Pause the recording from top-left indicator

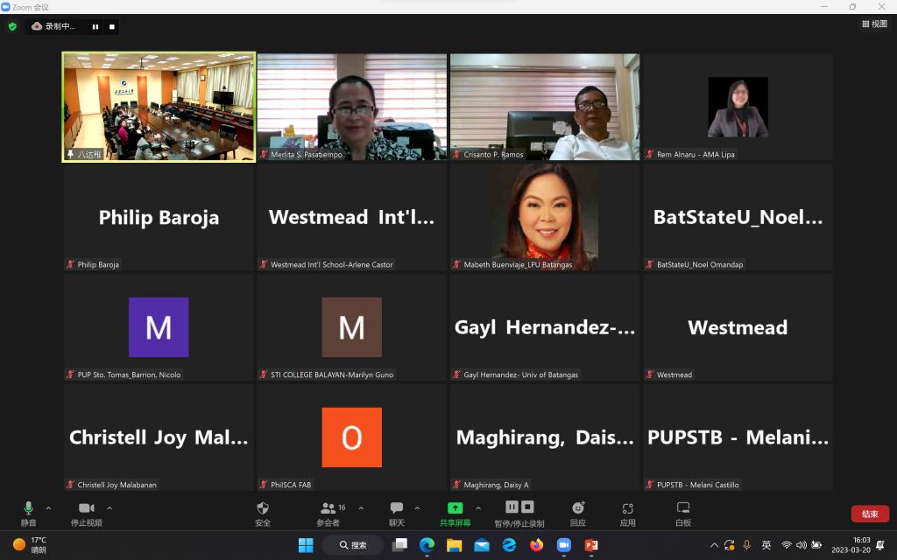[95, 26]
